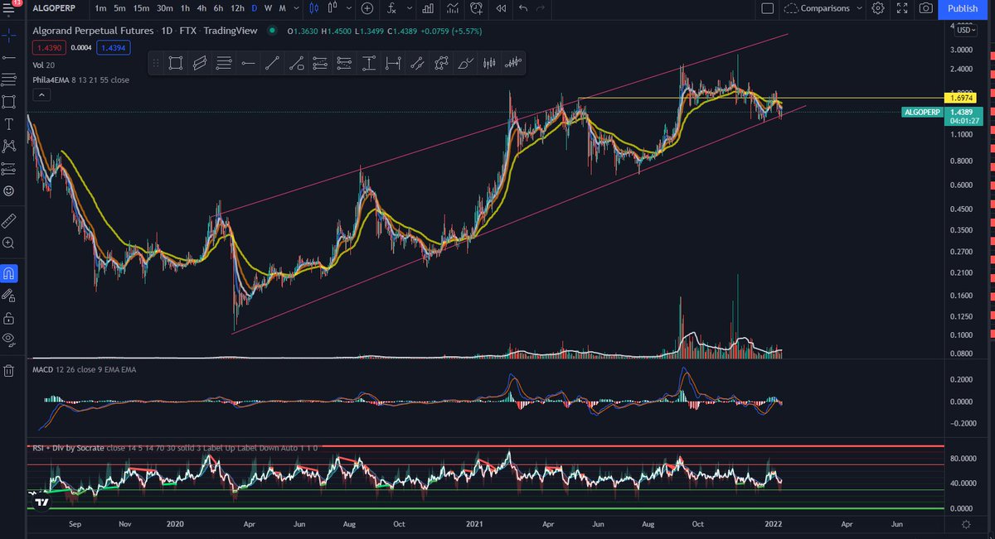995x539 pixels.
Task: Switch to the 15m timeframe
Action: coord(143,8)
